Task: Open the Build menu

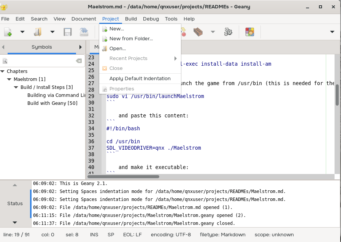Action: [131, 19]
